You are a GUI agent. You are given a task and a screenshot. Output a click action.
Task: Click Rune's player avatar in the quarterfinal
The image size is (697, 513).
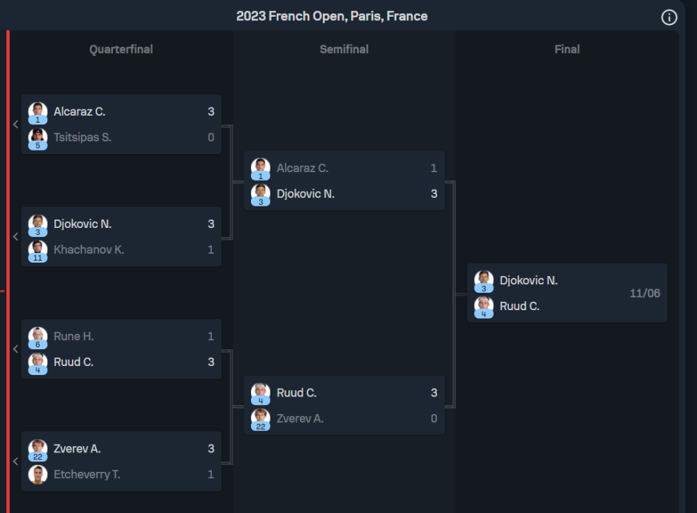pos(38,336)
